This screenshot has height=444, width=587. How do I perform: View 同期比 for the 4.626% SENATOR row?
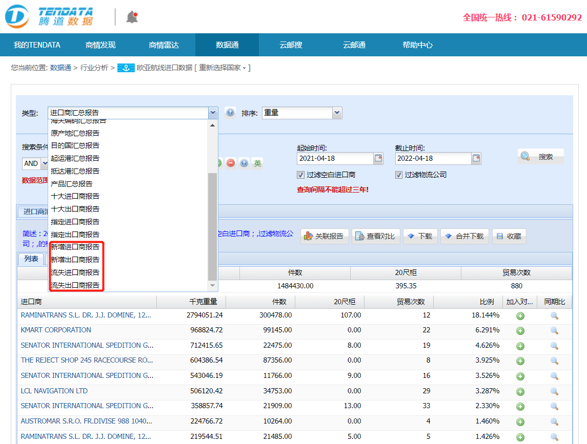(x=554, y=346)
